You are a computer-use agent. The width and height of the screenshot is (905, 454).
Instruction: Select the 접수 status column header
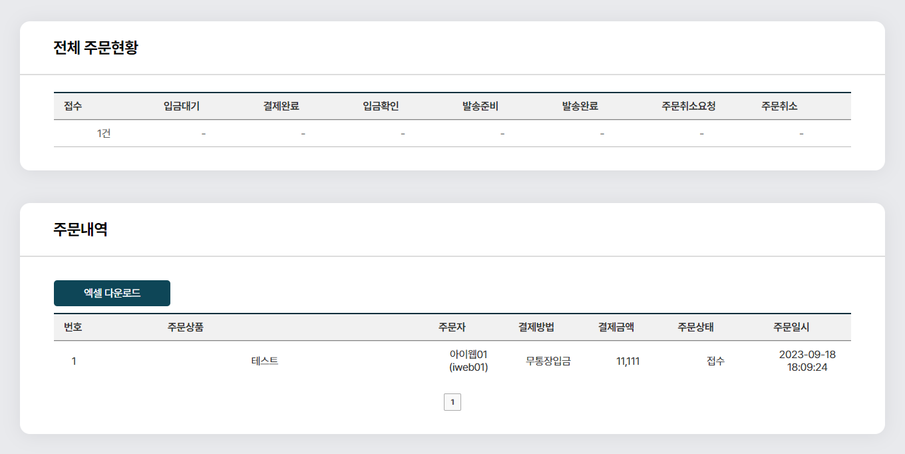pos(73,106)
